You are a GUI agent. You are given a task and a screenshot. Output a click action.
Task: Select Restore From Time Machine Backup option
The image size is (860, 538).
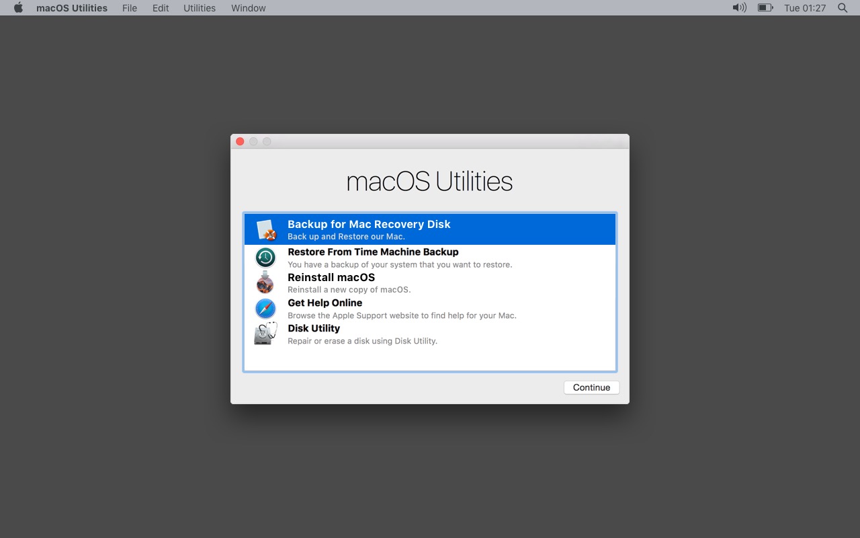click(x=373, y=252)
